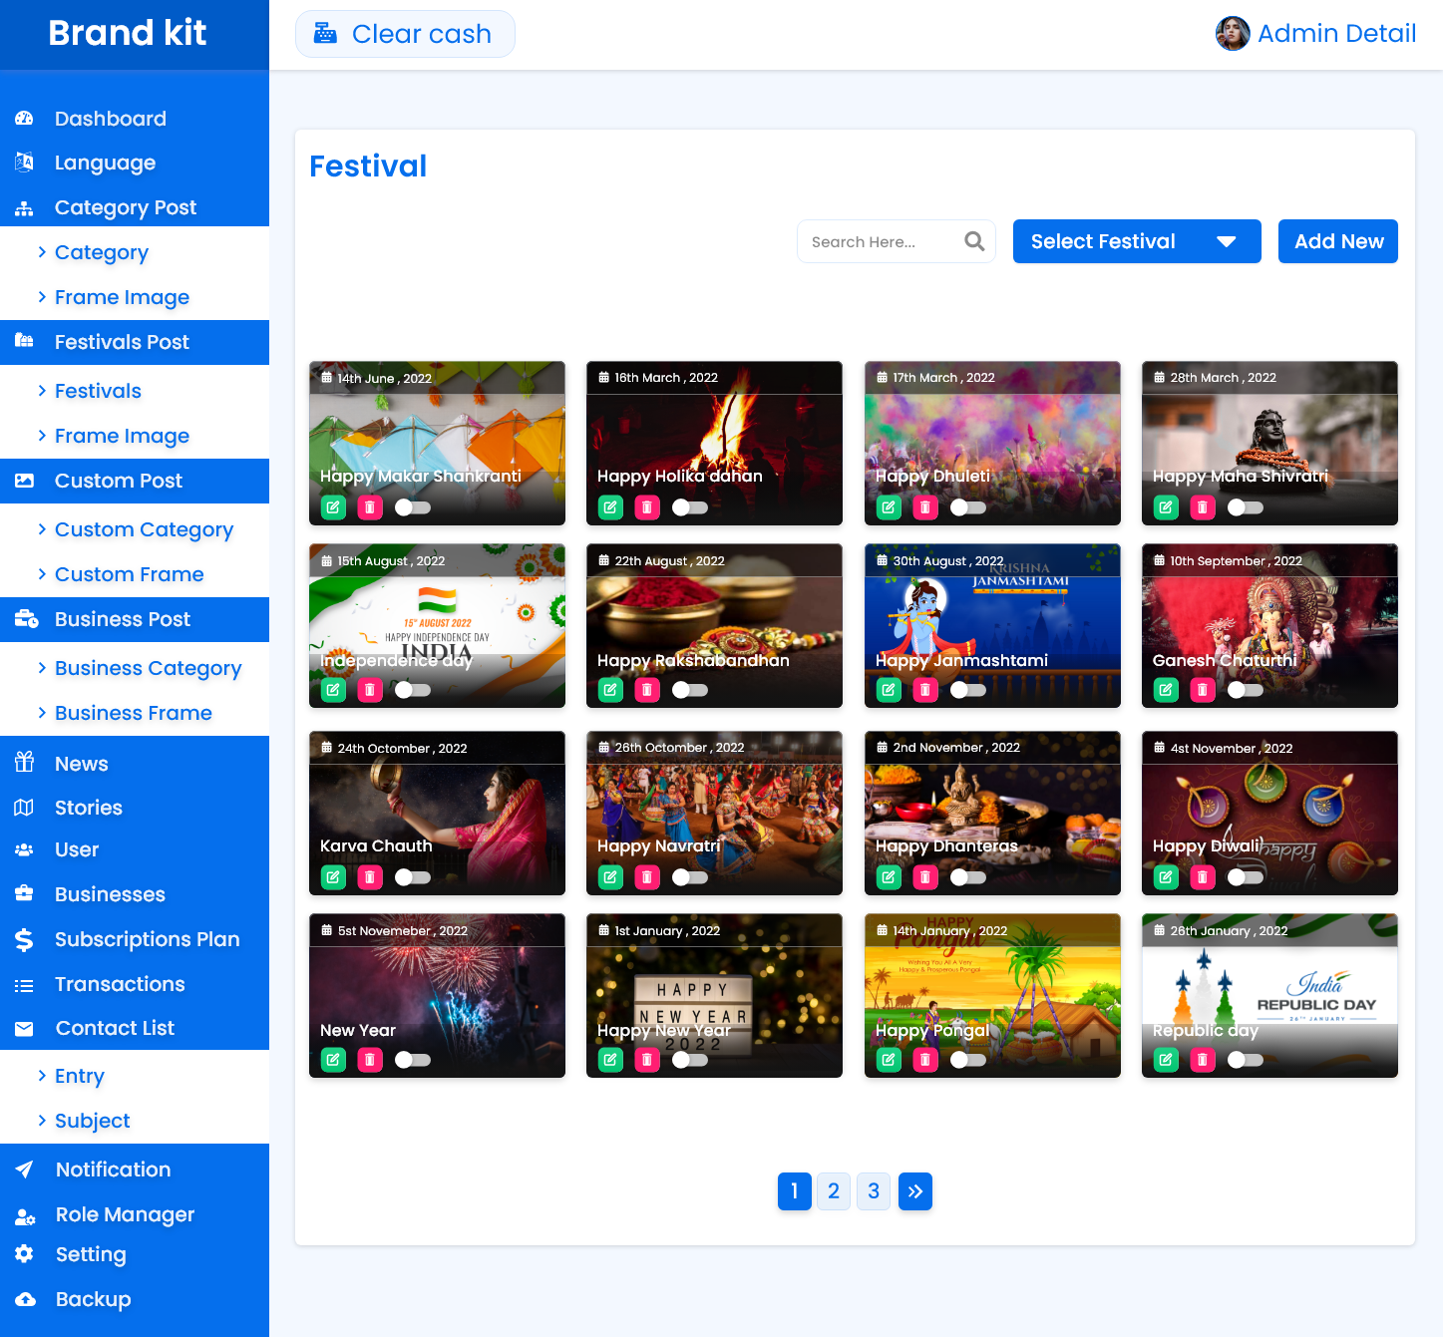Go to pagination page 2
Viewport: 1443px width, 1337px height.
coord(834,1191)
